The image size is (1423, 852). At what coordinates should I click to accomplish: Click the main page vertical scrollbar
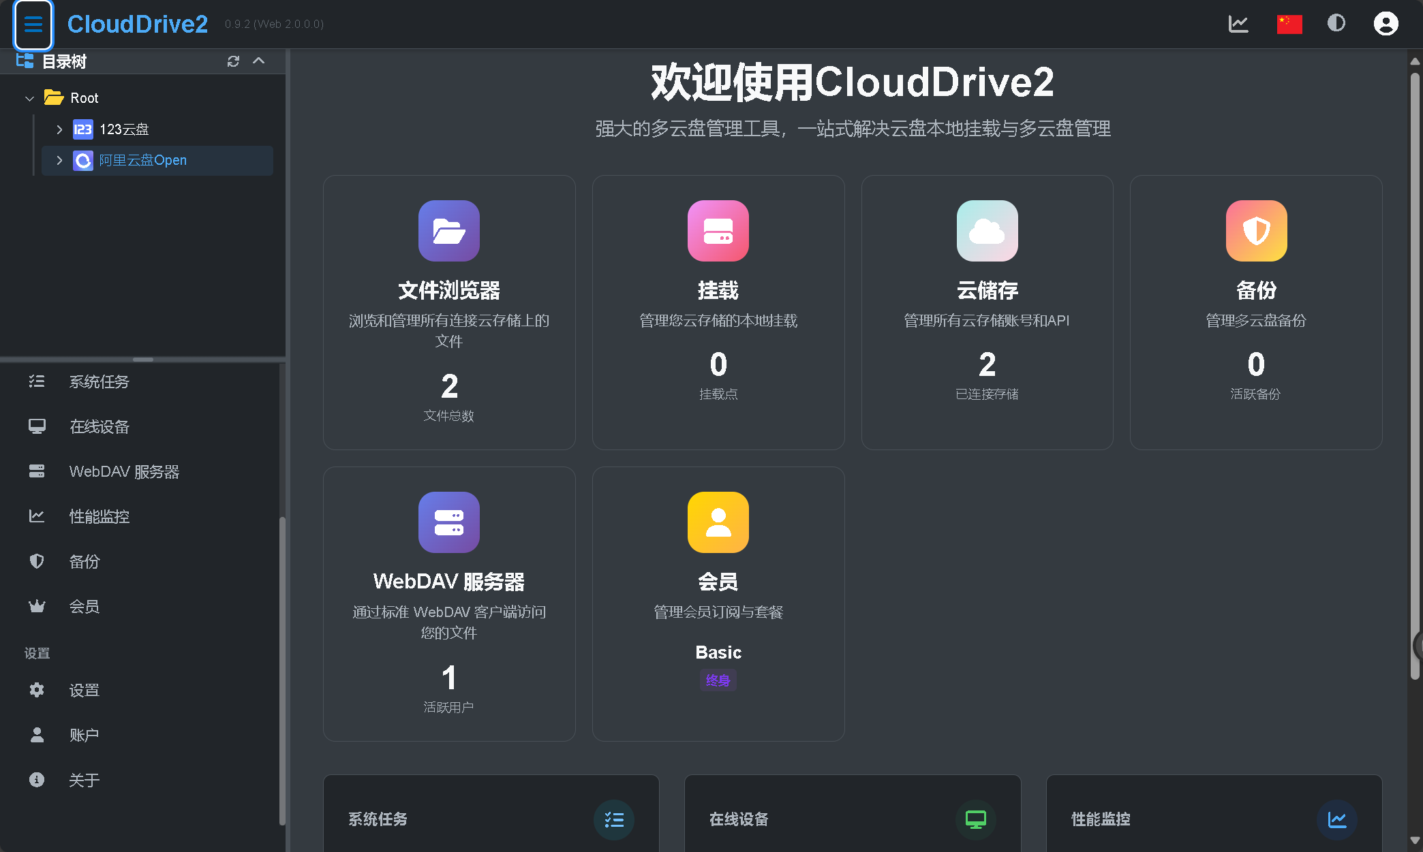pos(1415,375)
